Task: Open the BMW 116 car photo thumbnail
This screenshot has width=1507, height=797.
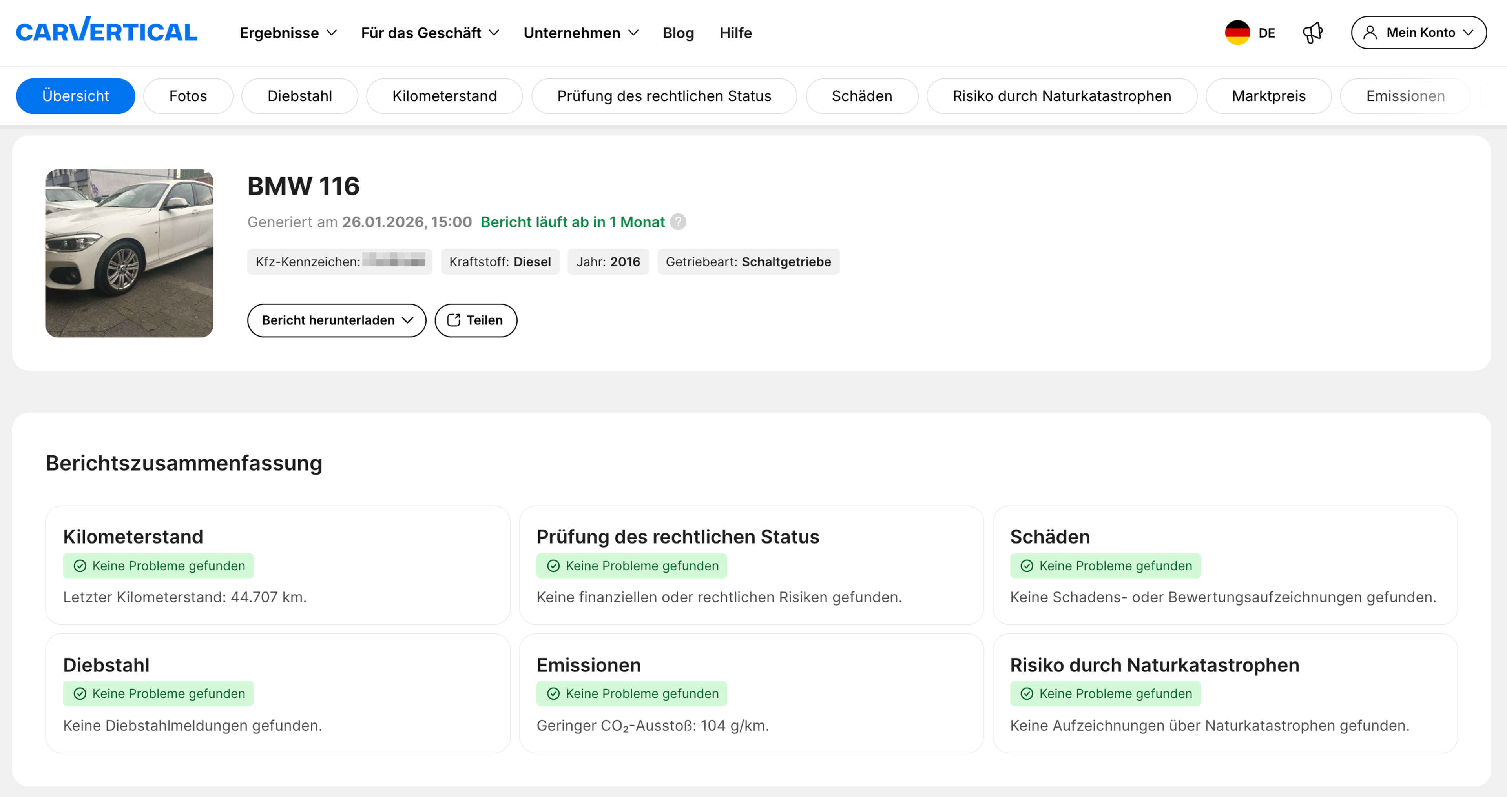Action: (129, 253)
